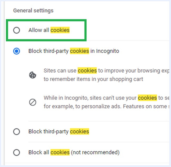Screen dimensions: 171x167
Task: Click the text "While in Incognito, sites can't use"
Action: pyautogui.click(x=90, y=98)
